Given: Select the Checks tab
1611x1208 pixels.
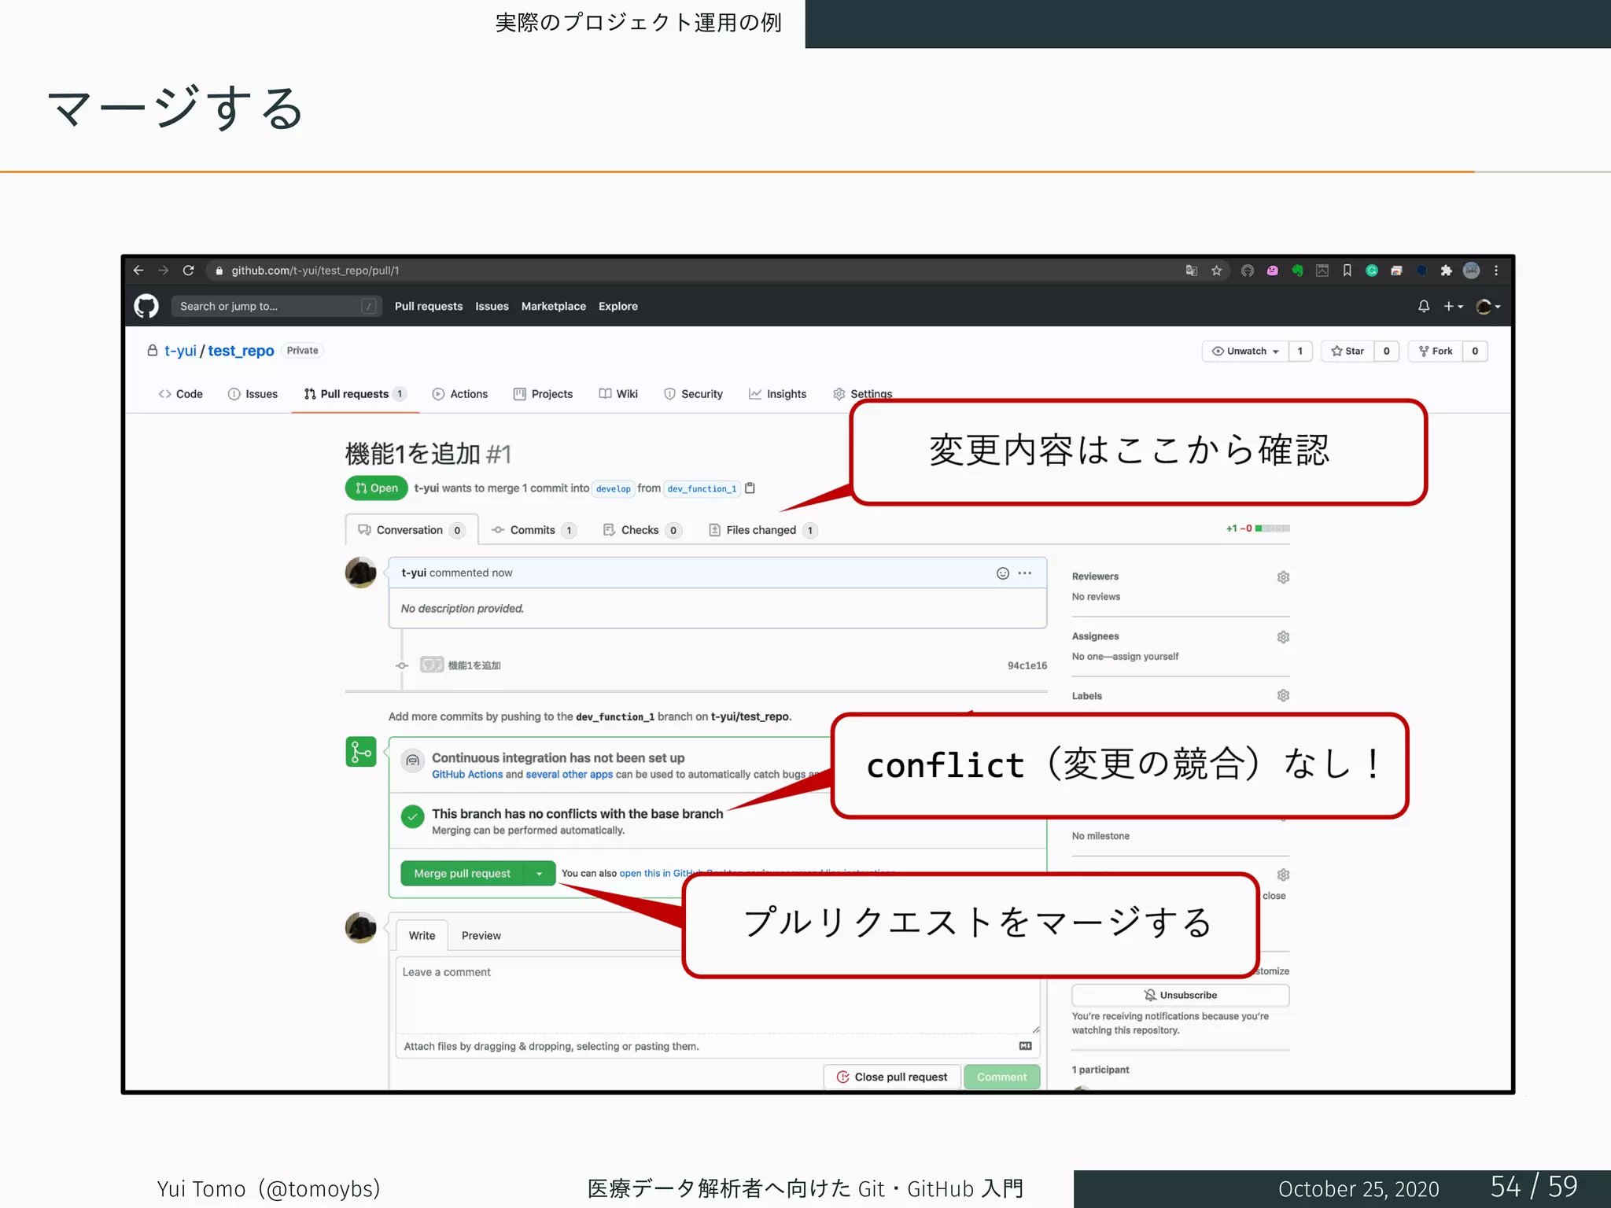Looking at the screenshot, I should coord(642,530).
